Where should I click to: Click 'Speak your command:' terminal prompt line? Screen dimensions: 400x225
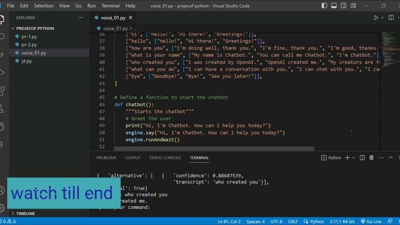(124, 207)
